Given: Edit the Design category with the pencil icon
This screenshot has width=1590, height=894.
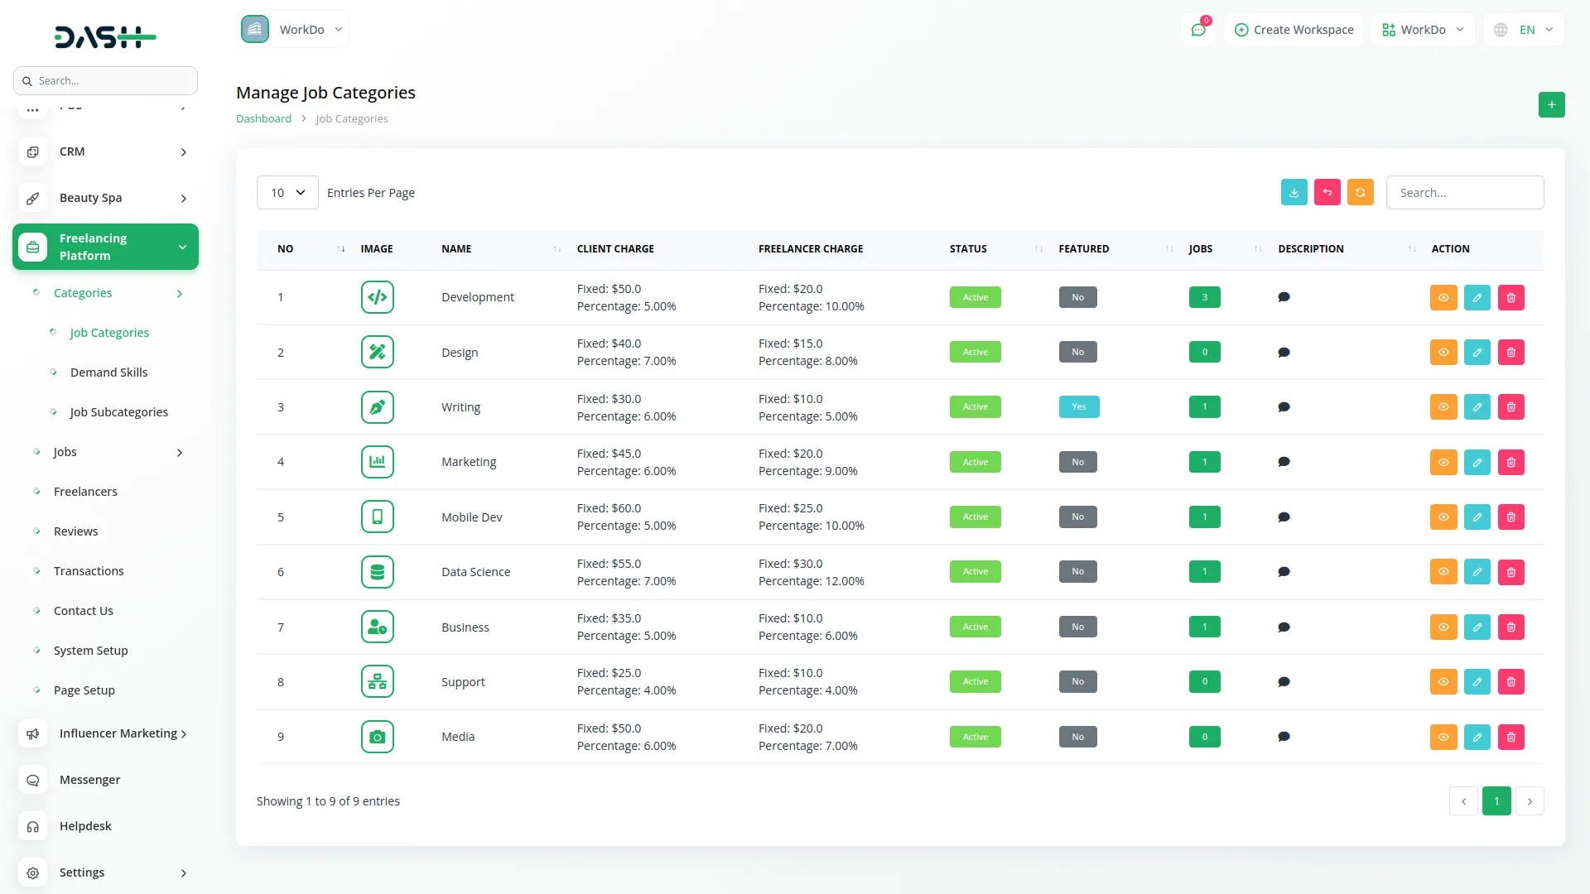Looking at the screenshot, I should coord(1477,352).
